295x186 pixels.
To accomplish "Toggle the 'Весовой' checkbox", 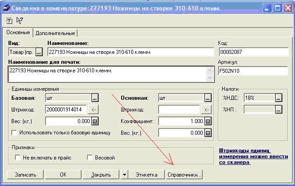I will pos(90,158).
